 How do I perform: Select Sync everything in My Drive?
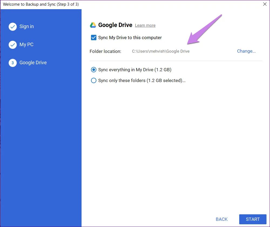point(93,70)
